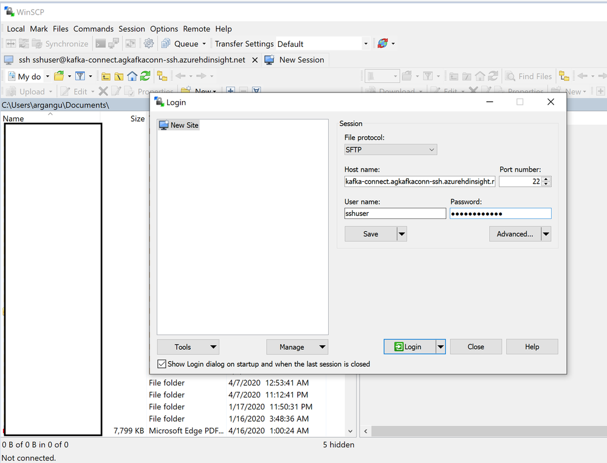
Task: Click the compare directories toolbar icon
Action: pos(11,44)
